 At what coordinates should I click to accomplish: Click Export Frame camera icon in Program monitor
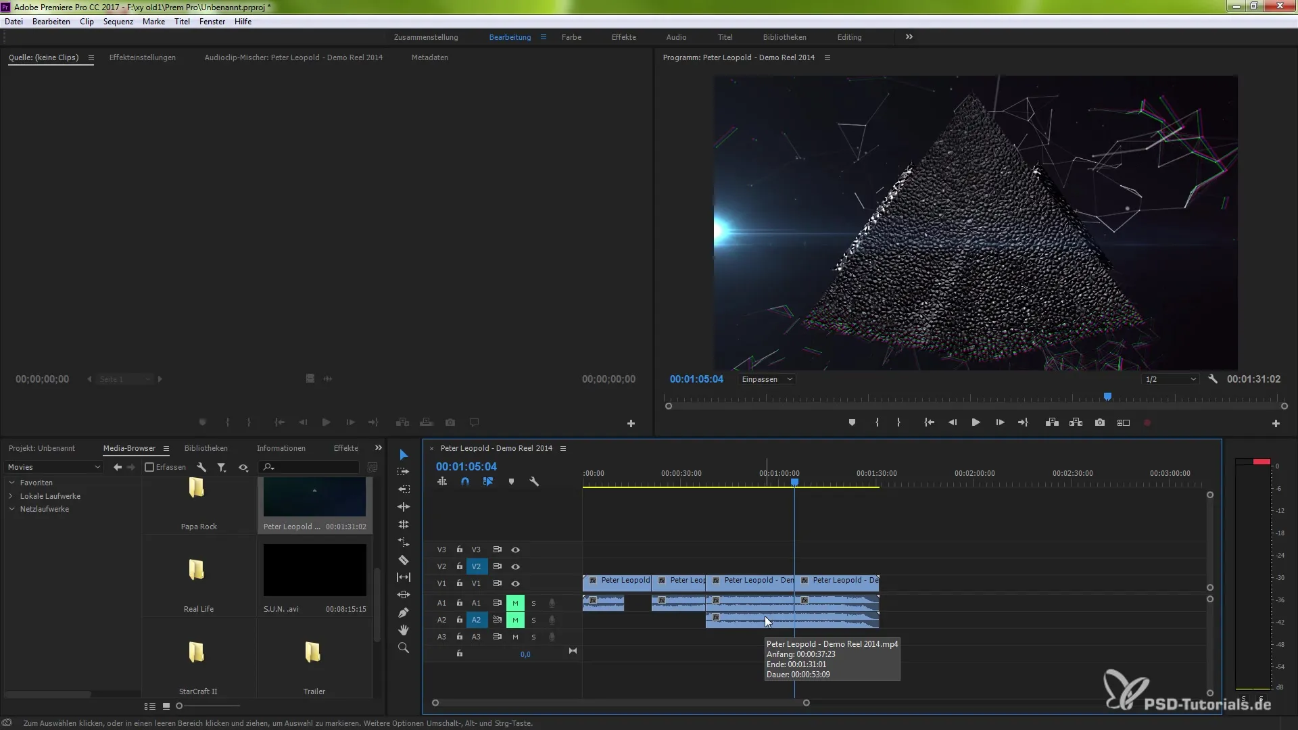1100,422
